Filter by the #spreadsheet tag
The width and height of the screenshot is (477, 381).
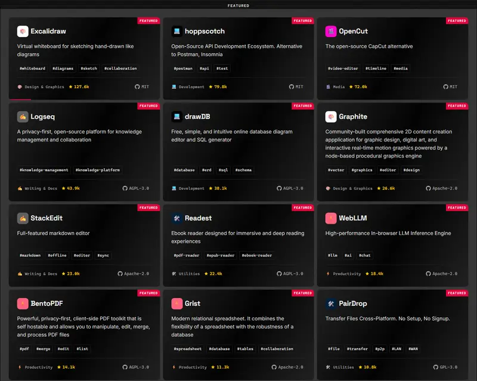188,349
